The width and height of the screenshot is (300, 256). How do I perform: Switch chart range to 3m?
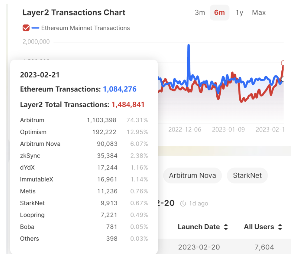[x=200, y=13]
